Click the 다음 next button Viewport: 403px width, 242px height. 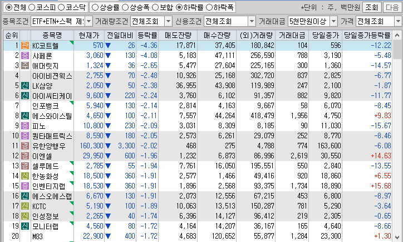pyautogui.click(x=392, y=7)
